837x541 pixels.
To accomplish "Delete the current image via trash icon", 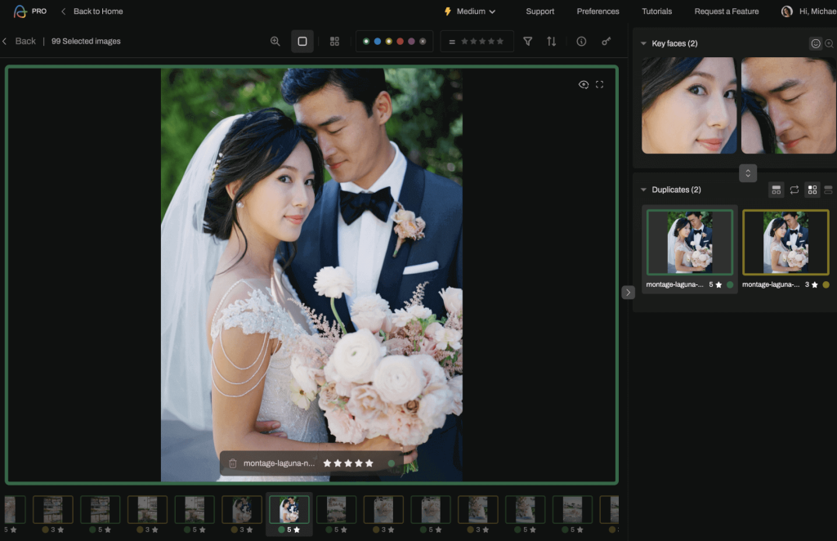I will coord(233,463).
